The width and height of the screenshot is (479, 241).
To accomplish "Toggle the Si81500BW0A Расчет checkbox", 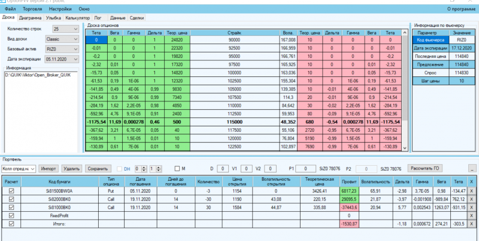I will click(11, 191).
